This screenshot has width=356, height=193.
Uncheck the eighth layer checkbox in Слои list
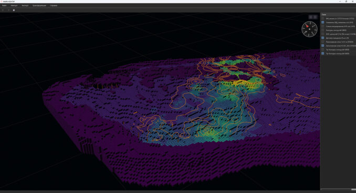tap(322, 46)
